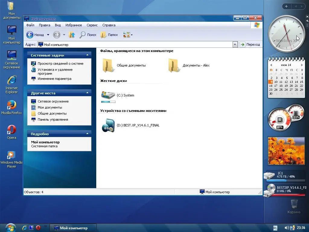This screenshot has height=232, width=309.
Task: Go to next month in calendar gadget
Action: (x=302, y=65)
